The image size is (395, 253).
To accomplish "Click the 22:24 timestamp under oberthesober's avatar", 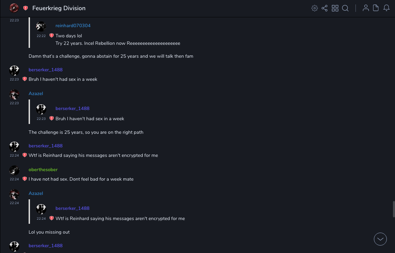I will click(x=14, y=179).
